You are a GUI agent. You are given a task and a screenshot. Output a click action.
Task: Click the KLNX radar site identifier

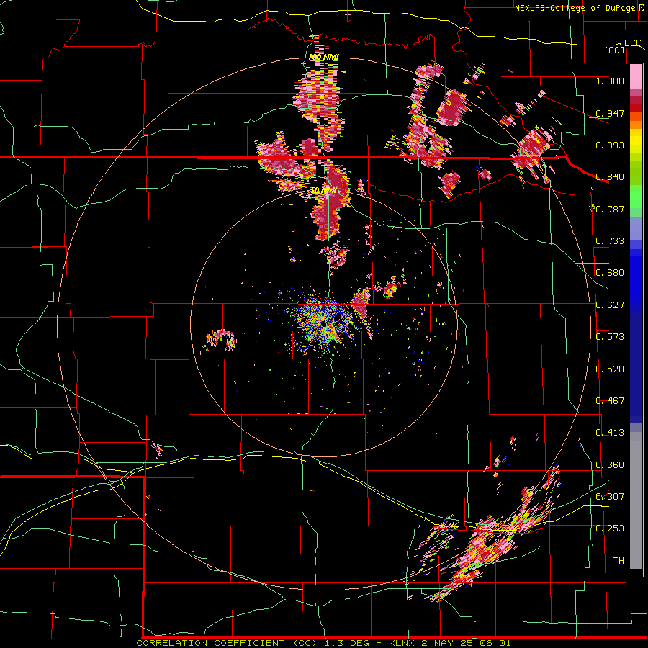[x=403, y=643]
